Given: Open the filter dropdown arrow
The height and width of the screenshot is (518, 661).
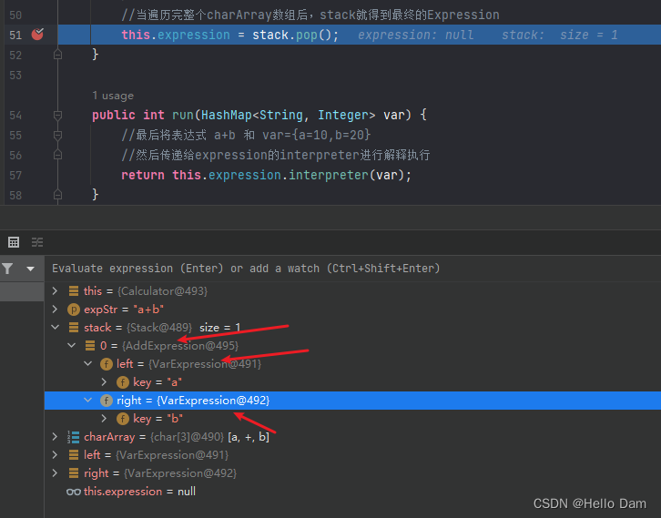Looking at the screenshot, I should (30, 269).
